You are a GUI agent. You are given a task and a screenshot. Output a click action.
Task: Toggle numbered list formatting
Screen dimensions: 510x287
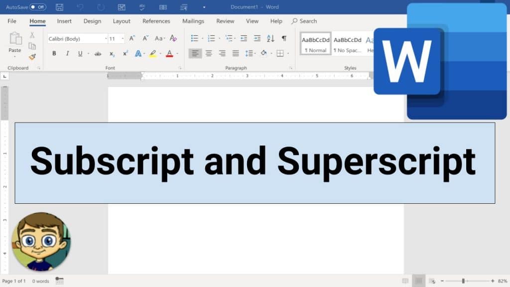[211, 38]
